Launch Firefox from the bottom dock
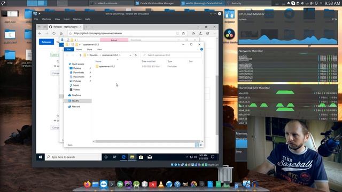This screenshot has width=342, height=192. pos(87,184)
